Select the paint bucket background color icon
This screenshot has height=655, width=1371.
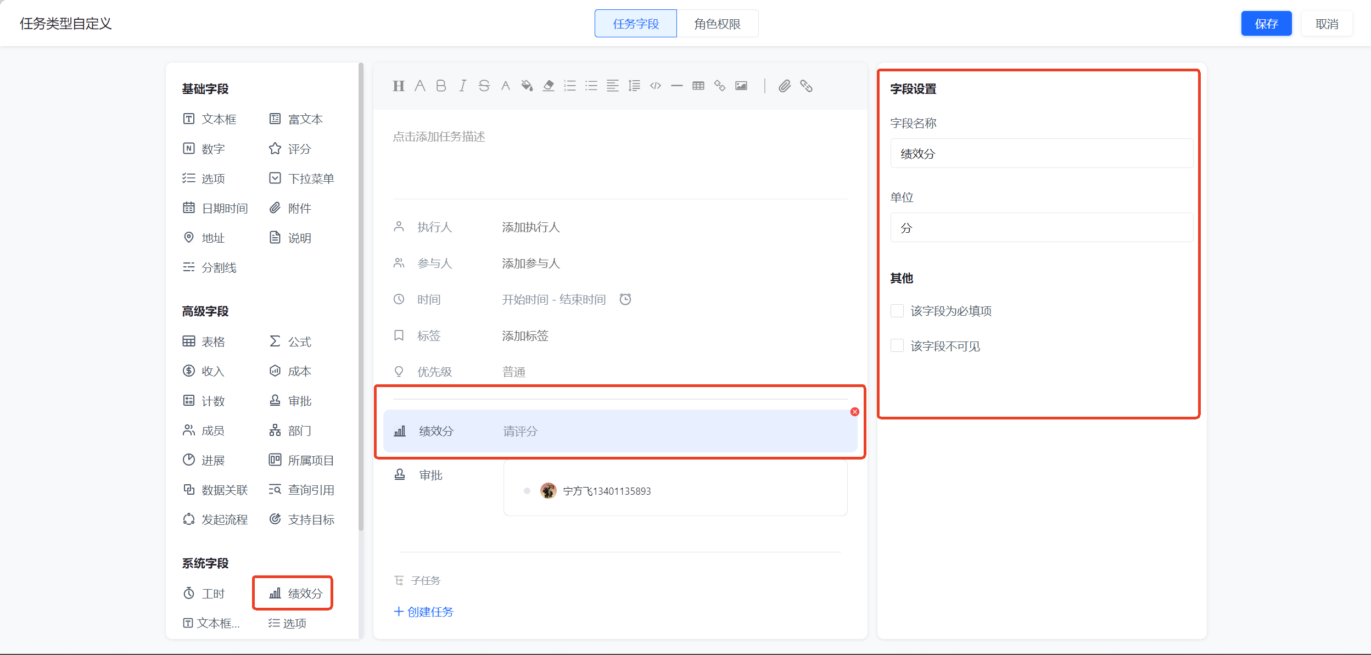pyautogui.click(x=527, y=86)
